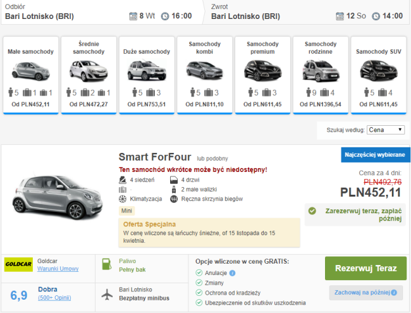Viewport: 411px width, 313px height.
Task: Click the checkmark beside Anulacje
Action: point(199,273)
